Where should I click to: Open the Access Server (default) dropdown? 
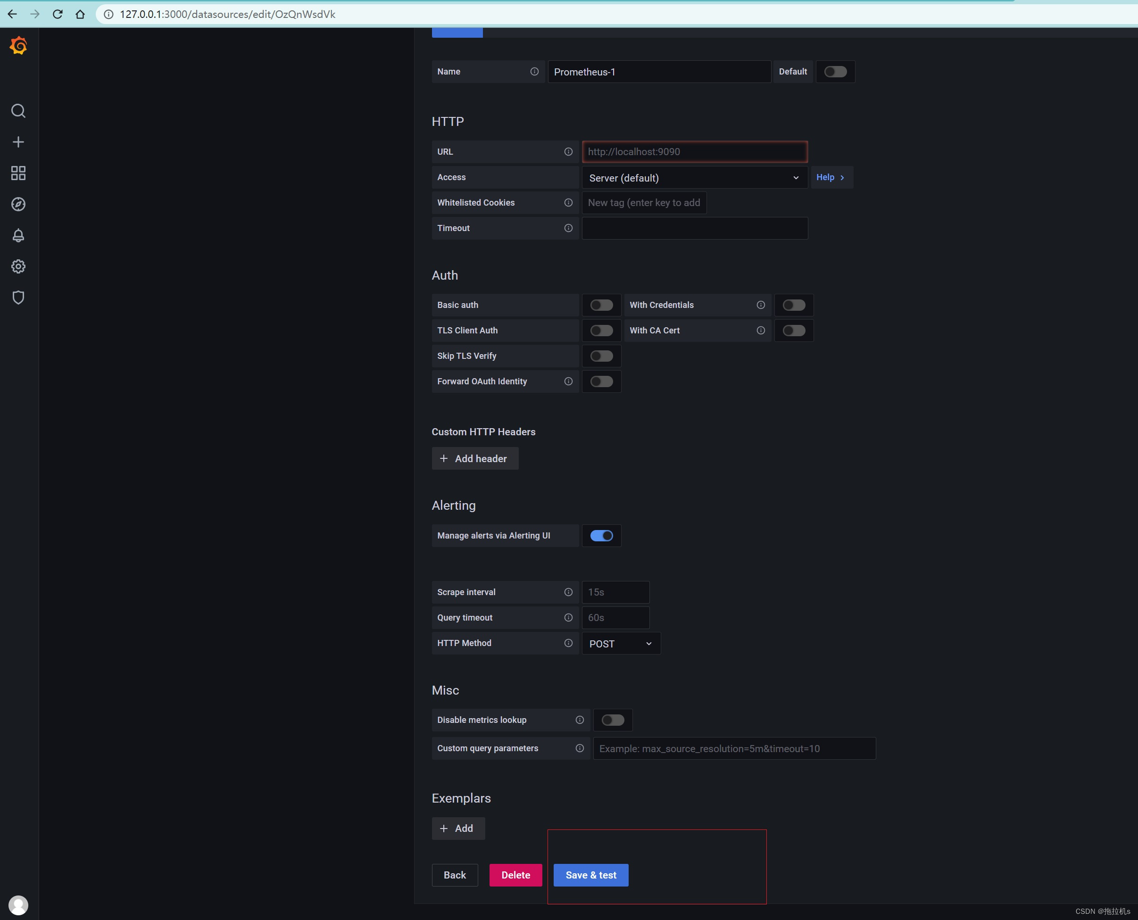coord(695,177)
